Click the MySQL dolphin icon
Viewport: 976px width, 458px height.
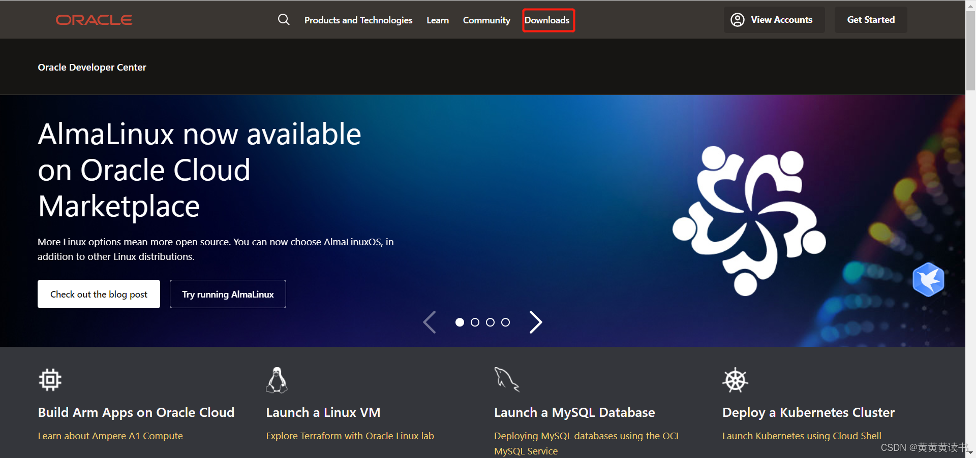[506, 379]
